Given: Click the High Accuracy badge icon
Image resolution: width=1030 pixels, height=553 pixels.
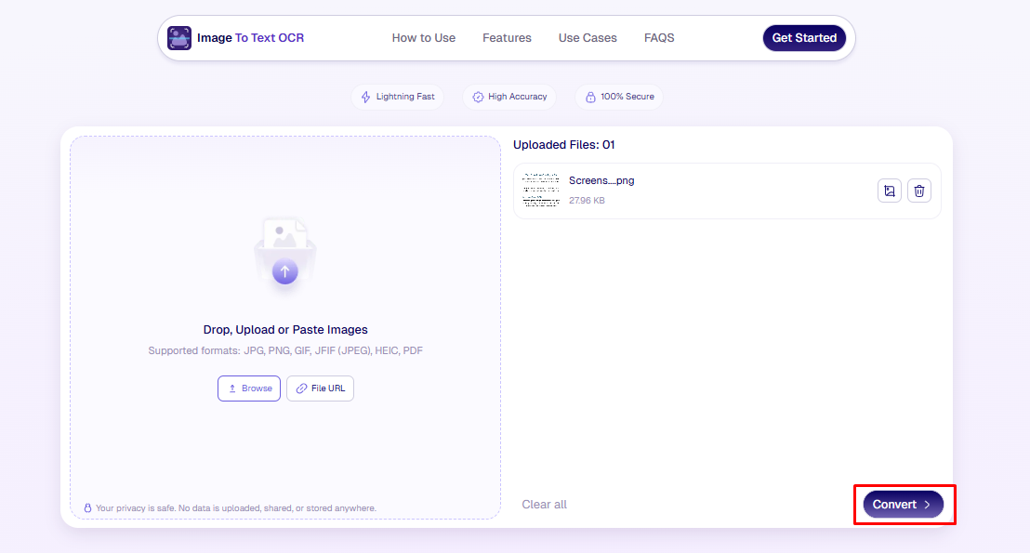Looking at the screenshot, I should (478, 97).
